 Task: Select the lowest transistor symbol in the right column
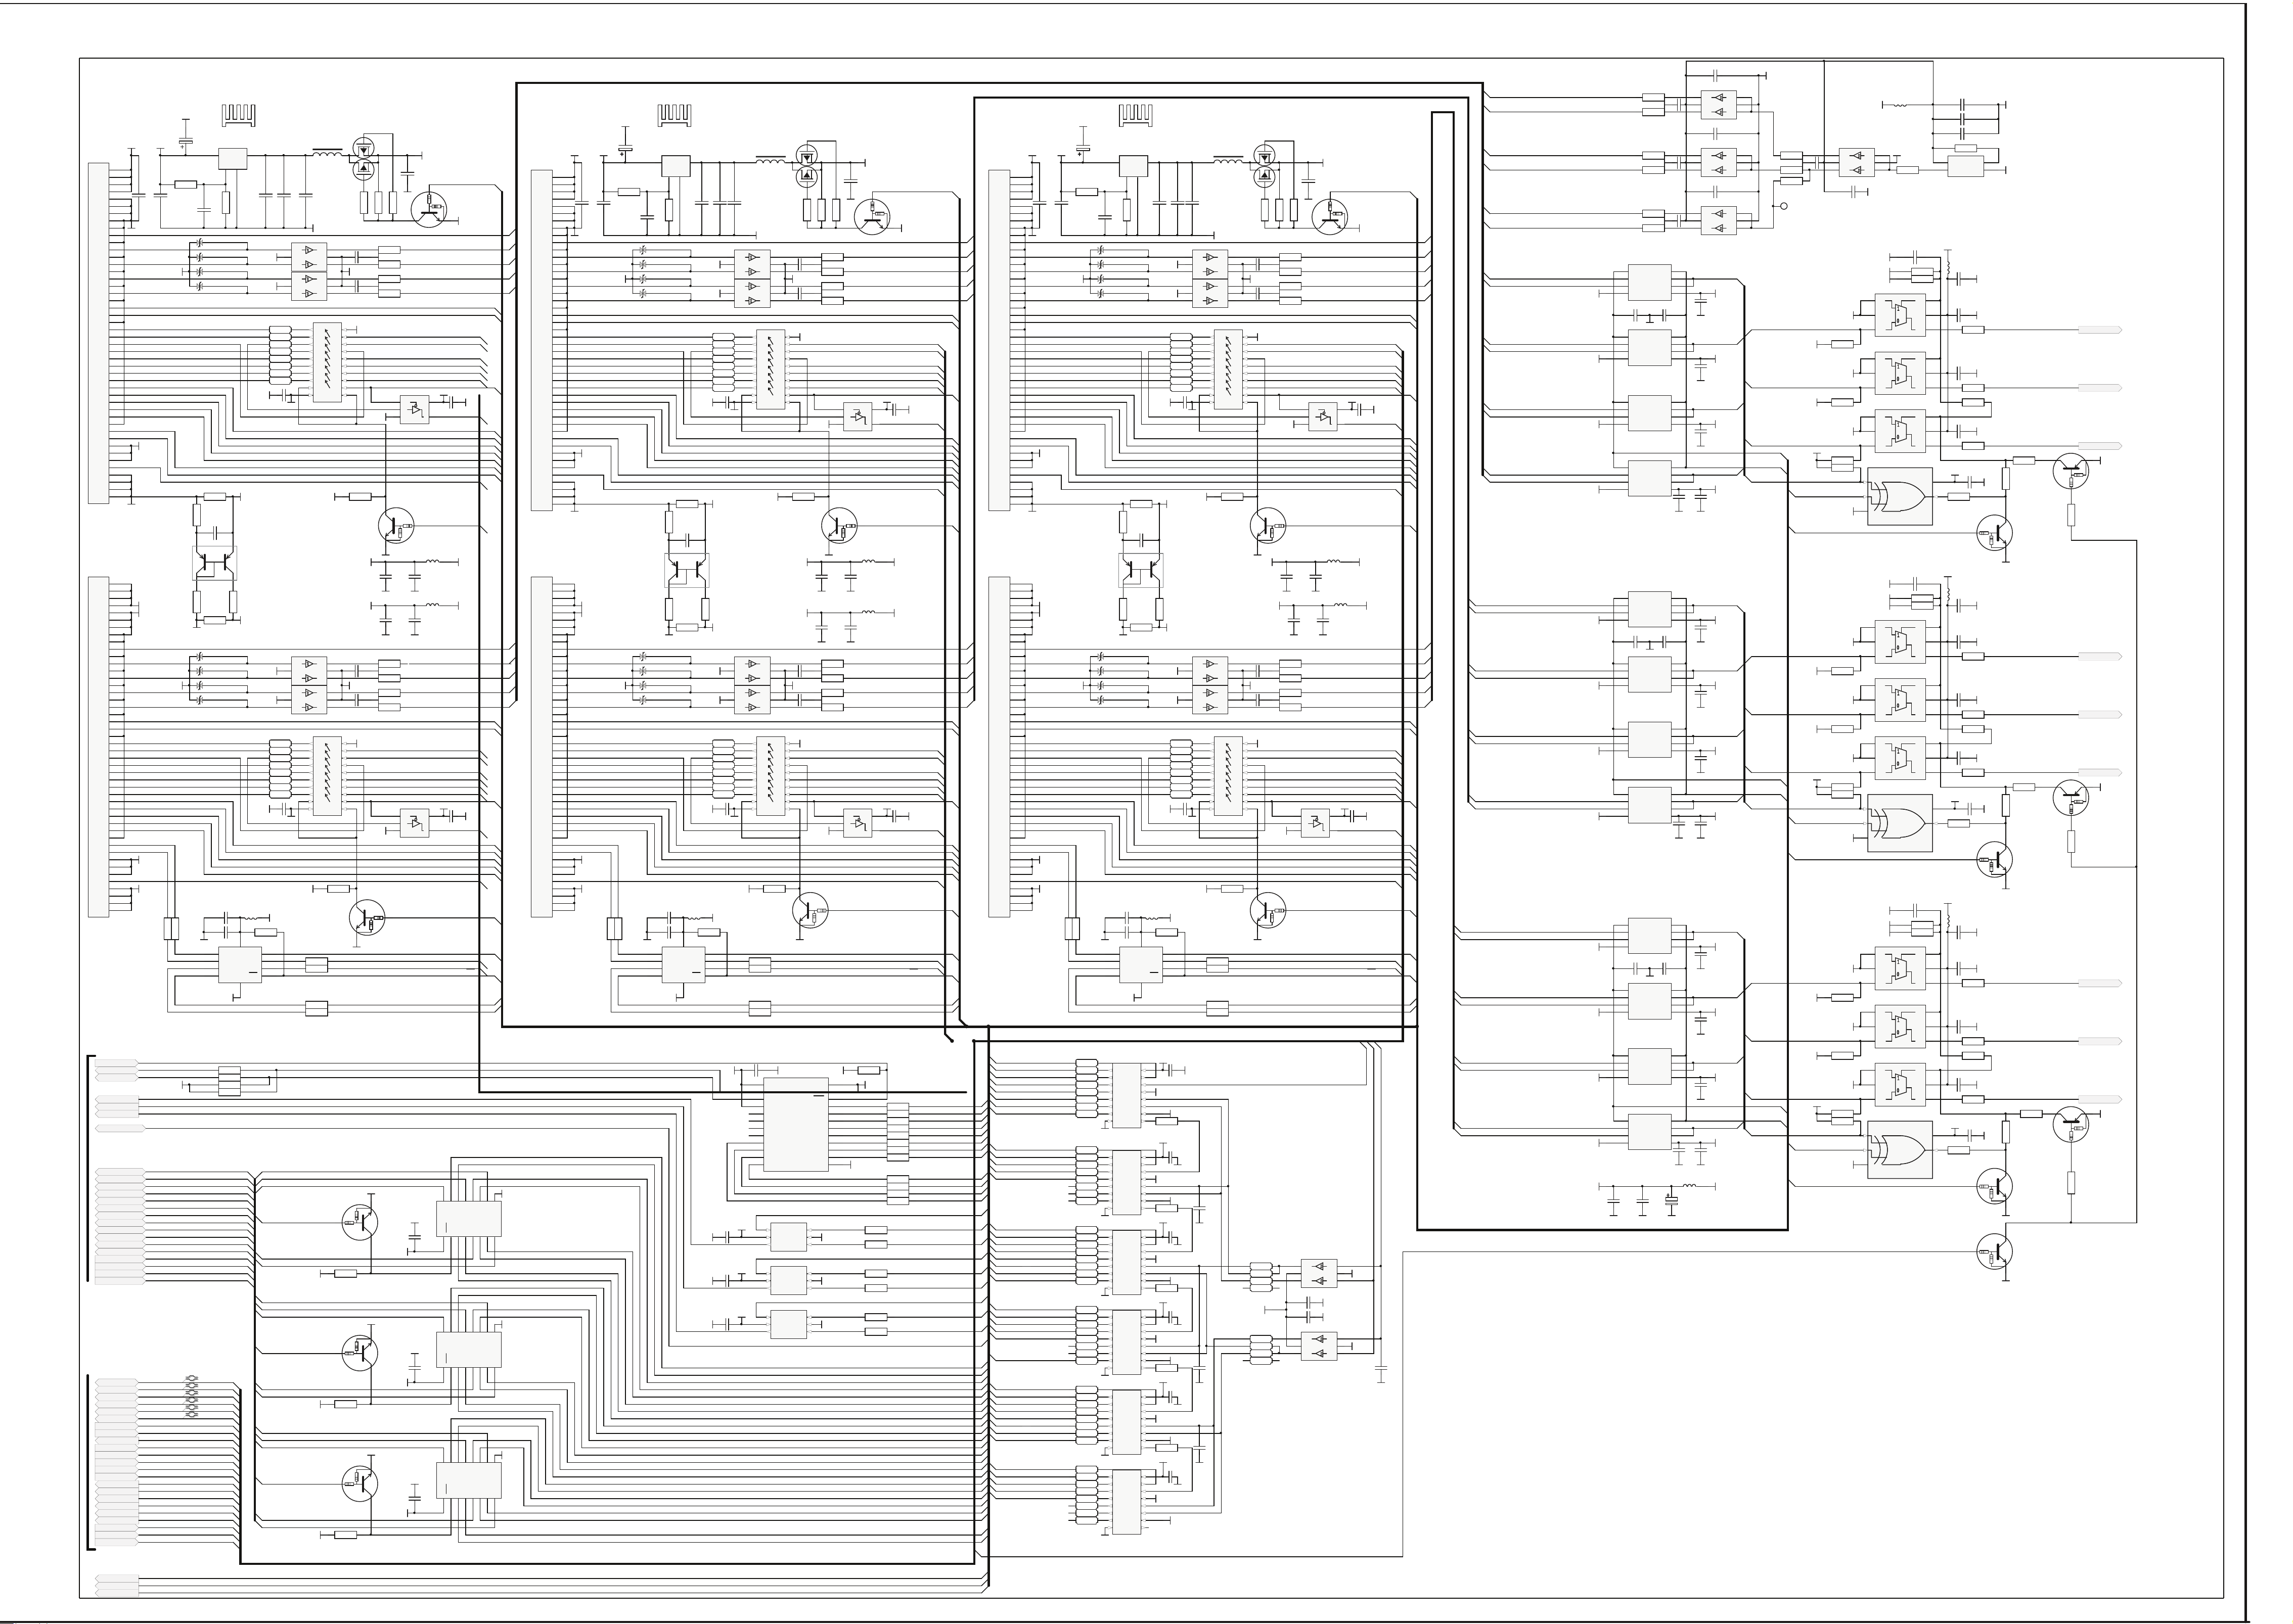(1995, 1252)
